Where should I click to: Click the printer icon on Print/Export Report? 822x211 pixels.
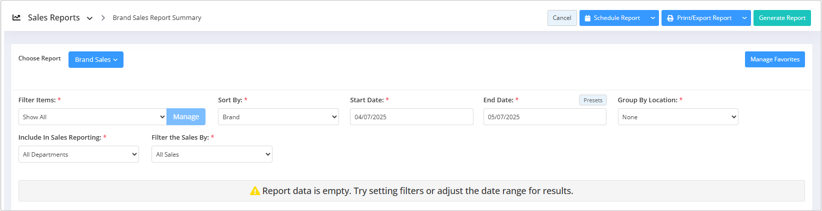coord(670,18)
